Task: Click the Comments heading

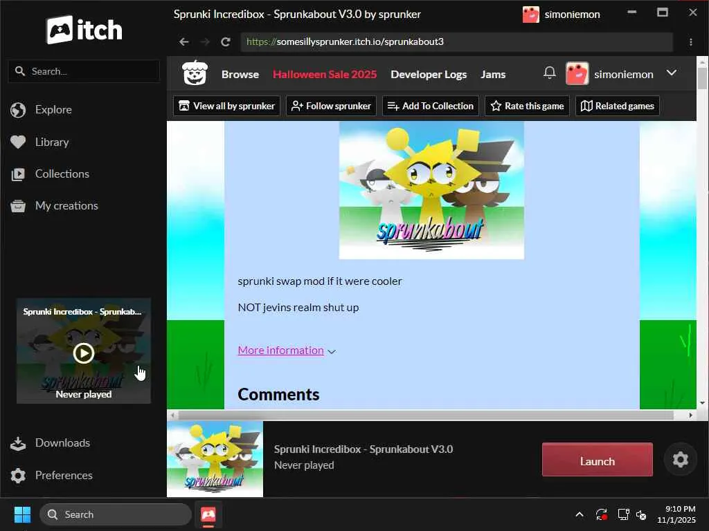Action: pos(278,394)
